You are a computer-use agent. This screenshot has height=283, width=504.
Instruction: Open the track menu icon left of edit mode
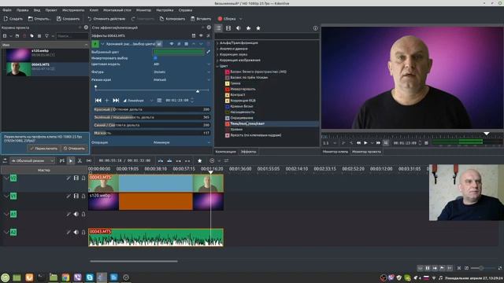pyautogui.click(x=5, y=160)
